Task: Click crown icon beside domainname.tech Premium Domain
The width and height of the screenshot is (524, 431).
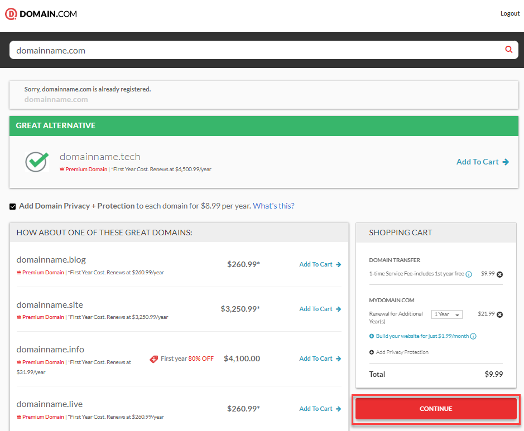Action: click(62, 170)
